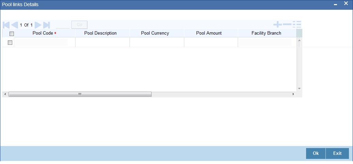Go to previous page arrow

[14, 25]
